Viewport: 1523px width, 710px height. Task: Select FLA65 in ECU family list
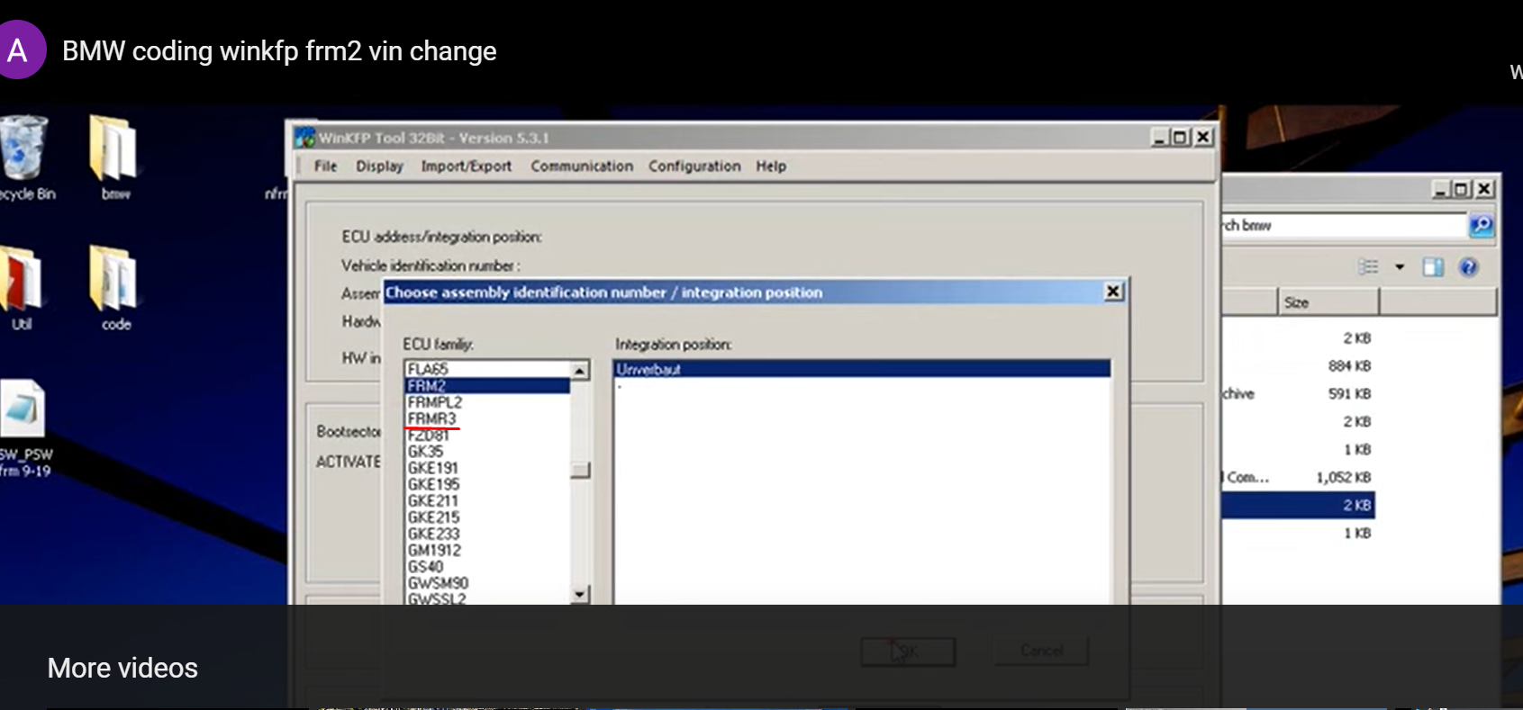tap(487, 369)
